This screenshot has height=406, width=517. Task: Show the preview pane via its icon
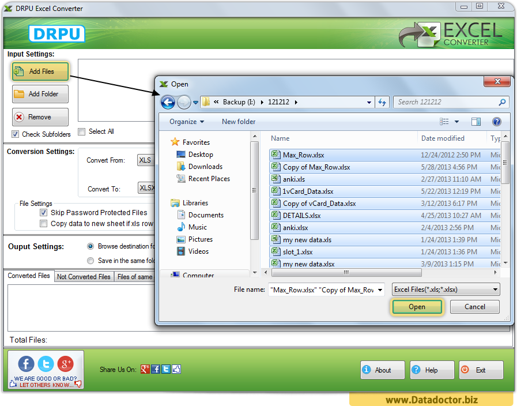click(476, 122)
